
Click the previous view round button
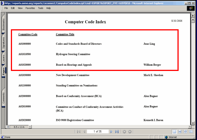coord(124,132)
